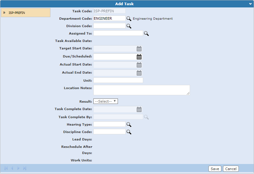Focus the Location Notes text area

pyautogui.click(x=141, y=90)
